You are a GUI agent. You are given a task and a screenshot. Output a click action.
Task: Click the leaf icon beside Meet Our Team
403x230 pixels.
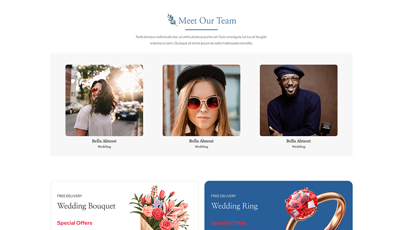pyautogui.click(x=172, y=20)
